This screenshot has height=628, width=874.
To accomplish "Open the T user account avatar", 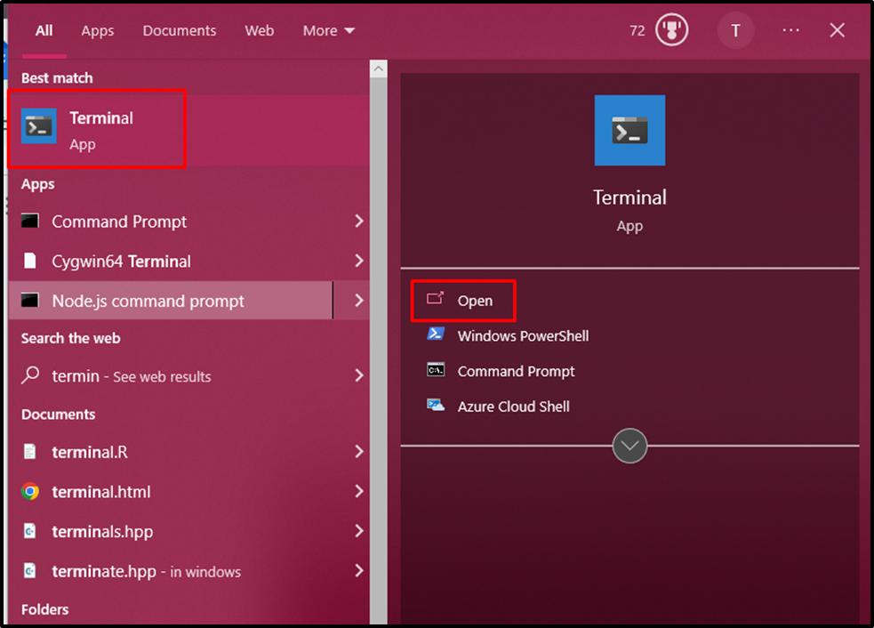I will (735, 30).
